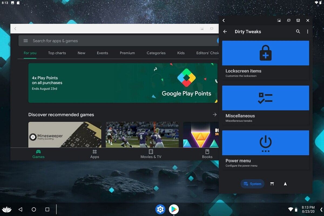Click the Play Store window back arrow
Screen dimensions: 324x216
[15, 29]
